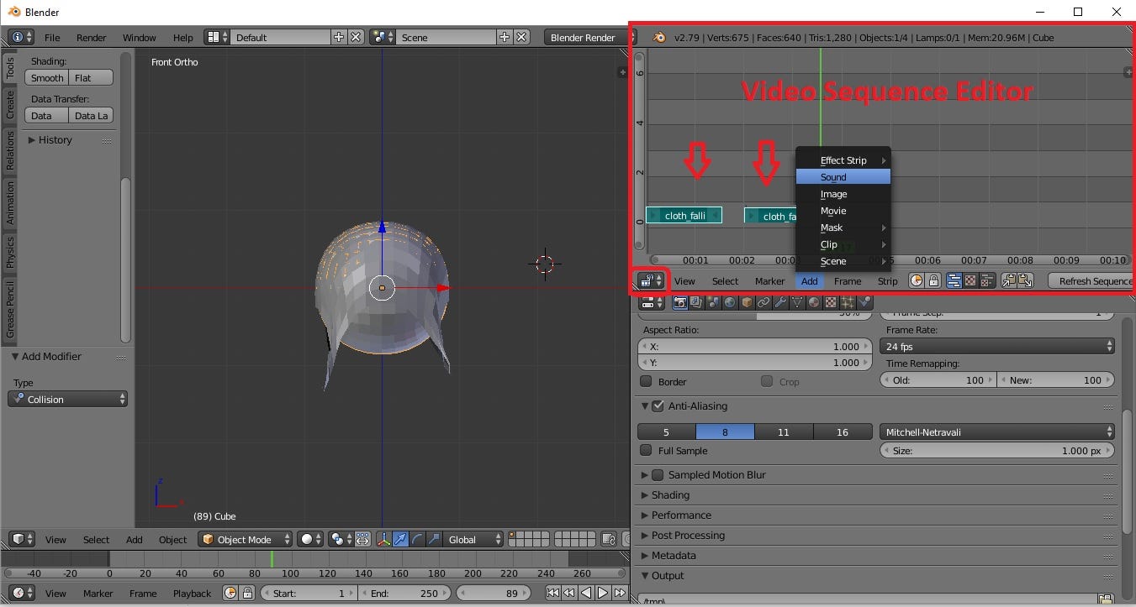The height and width of the screenshot is (607, 1136).
Task: Select the Render Layers tab icon
Action: click(695, 302)
